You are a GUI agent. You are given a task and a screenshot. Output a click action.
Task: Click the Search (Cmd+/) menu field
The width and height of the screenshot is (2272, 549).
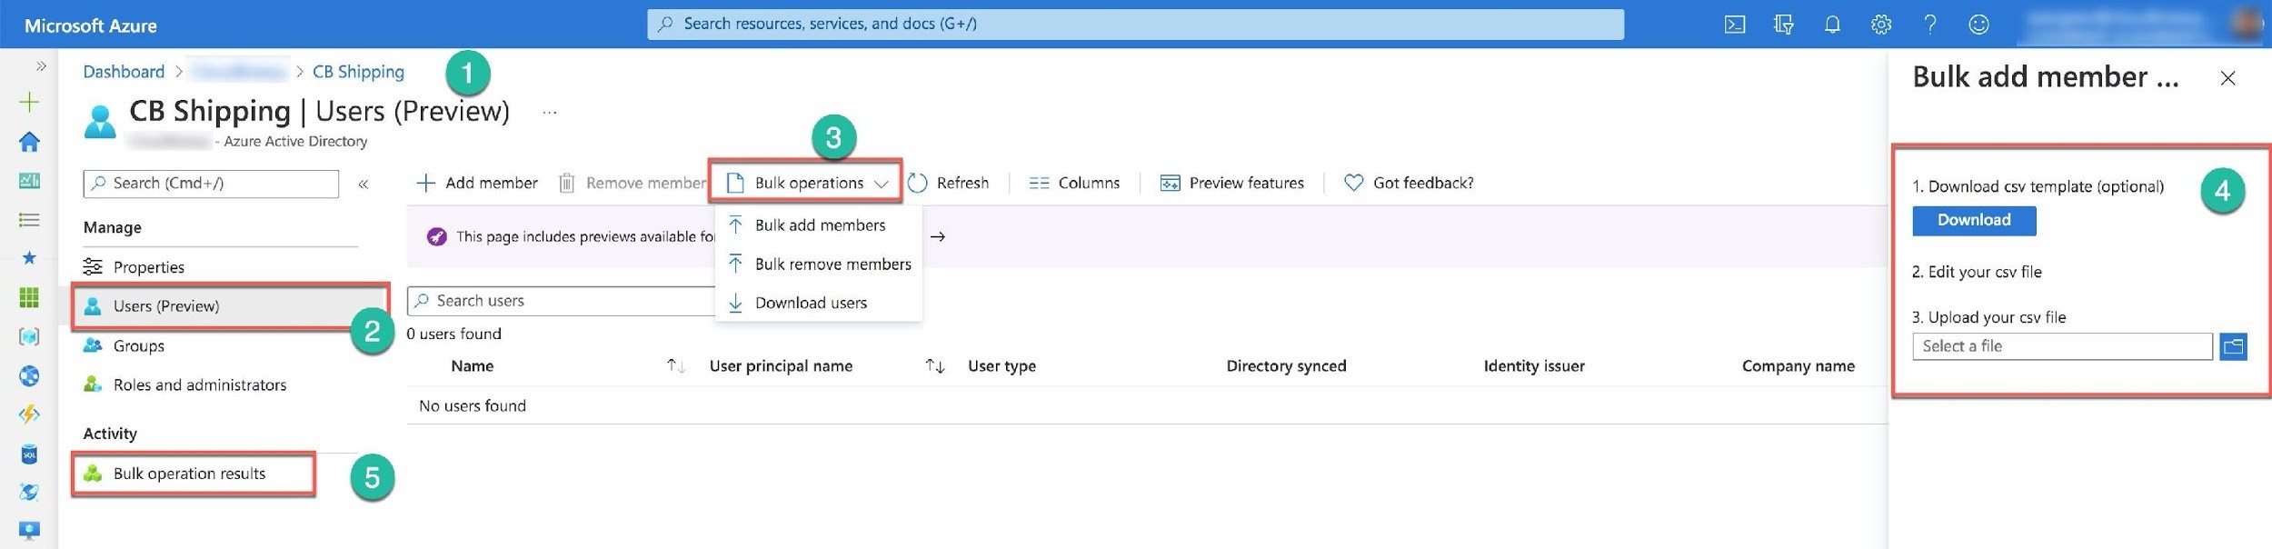[x=211, y=184]
